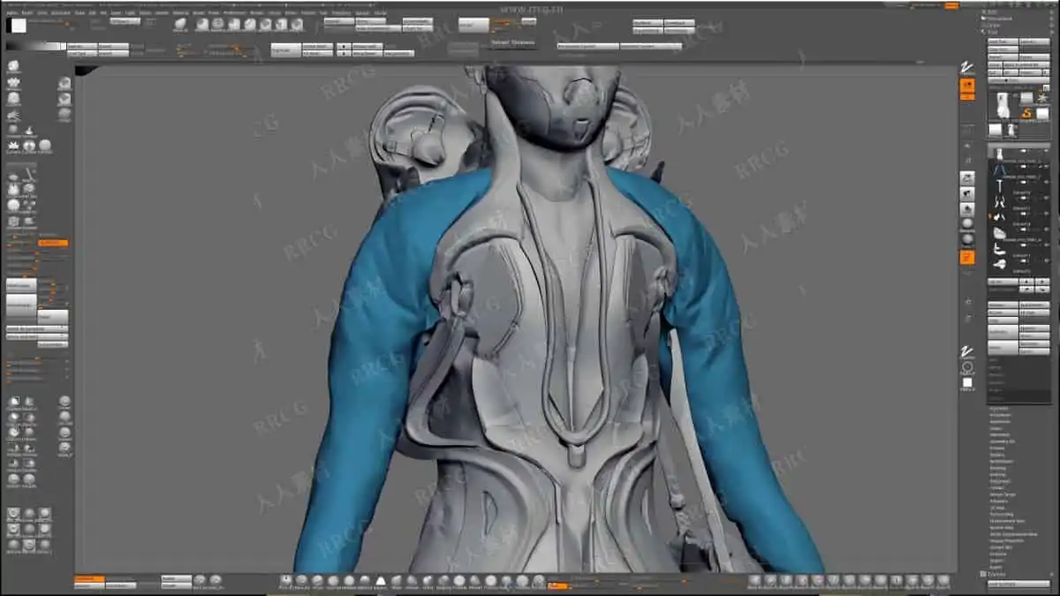Open the Tool menu in the menu bar
The image size is (1060, 596).
coord(323,12)
